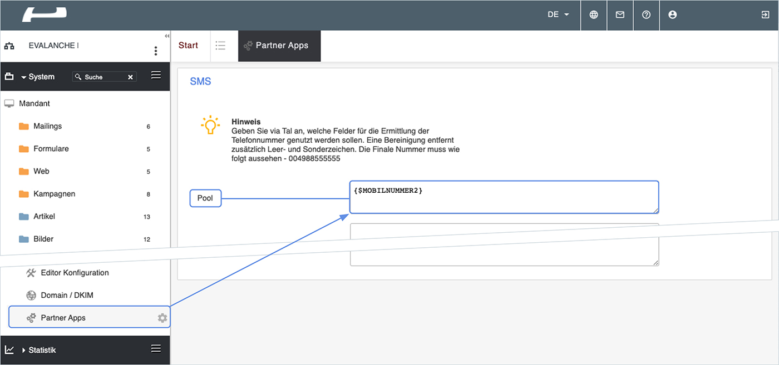This screenshot has width=779, height=365.
Task: Clear the Suche search field
Action: [130, 77]
